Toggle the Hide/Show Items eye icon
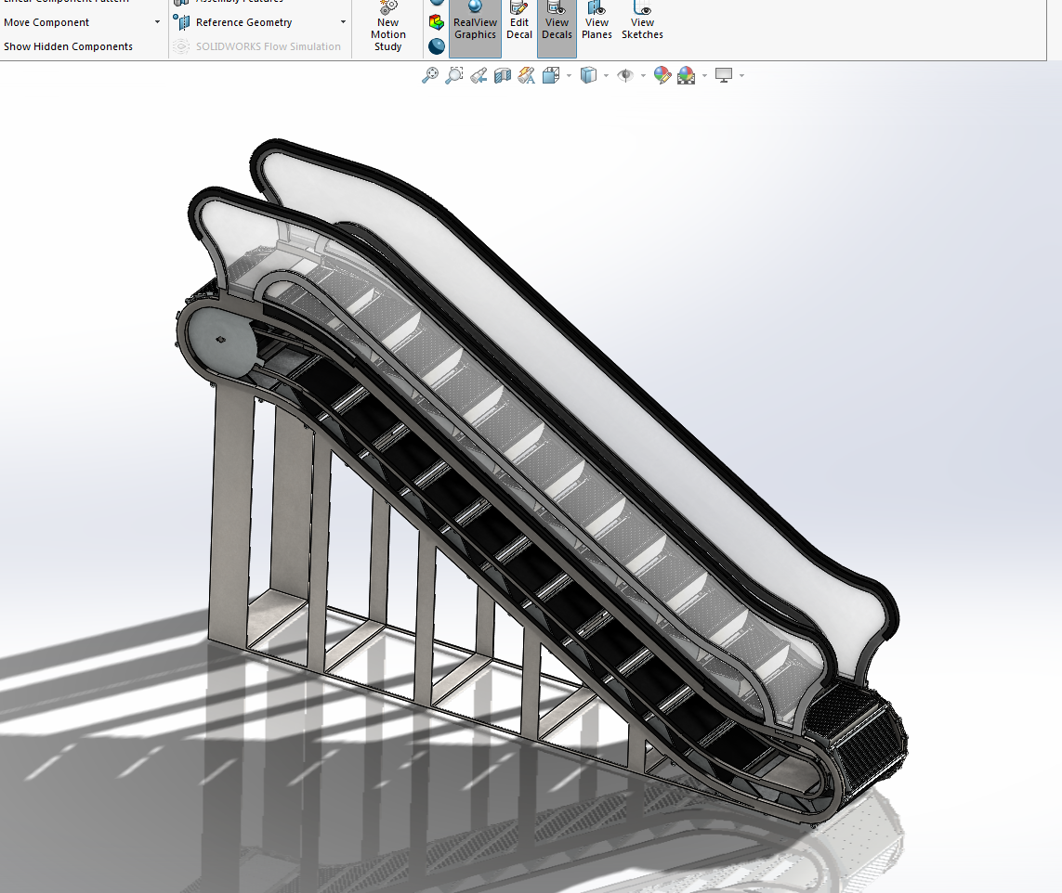 click(x=625, y=75)
